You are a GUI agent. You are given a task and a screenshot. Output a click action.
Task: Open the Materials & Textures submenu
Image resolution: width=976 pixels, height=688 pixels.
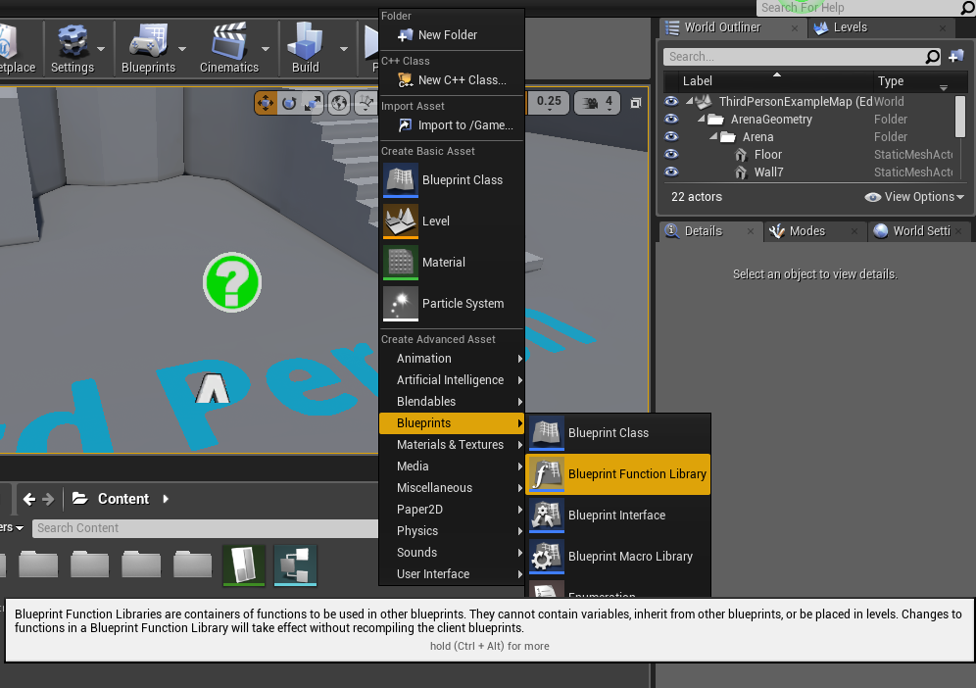[452, 445]
